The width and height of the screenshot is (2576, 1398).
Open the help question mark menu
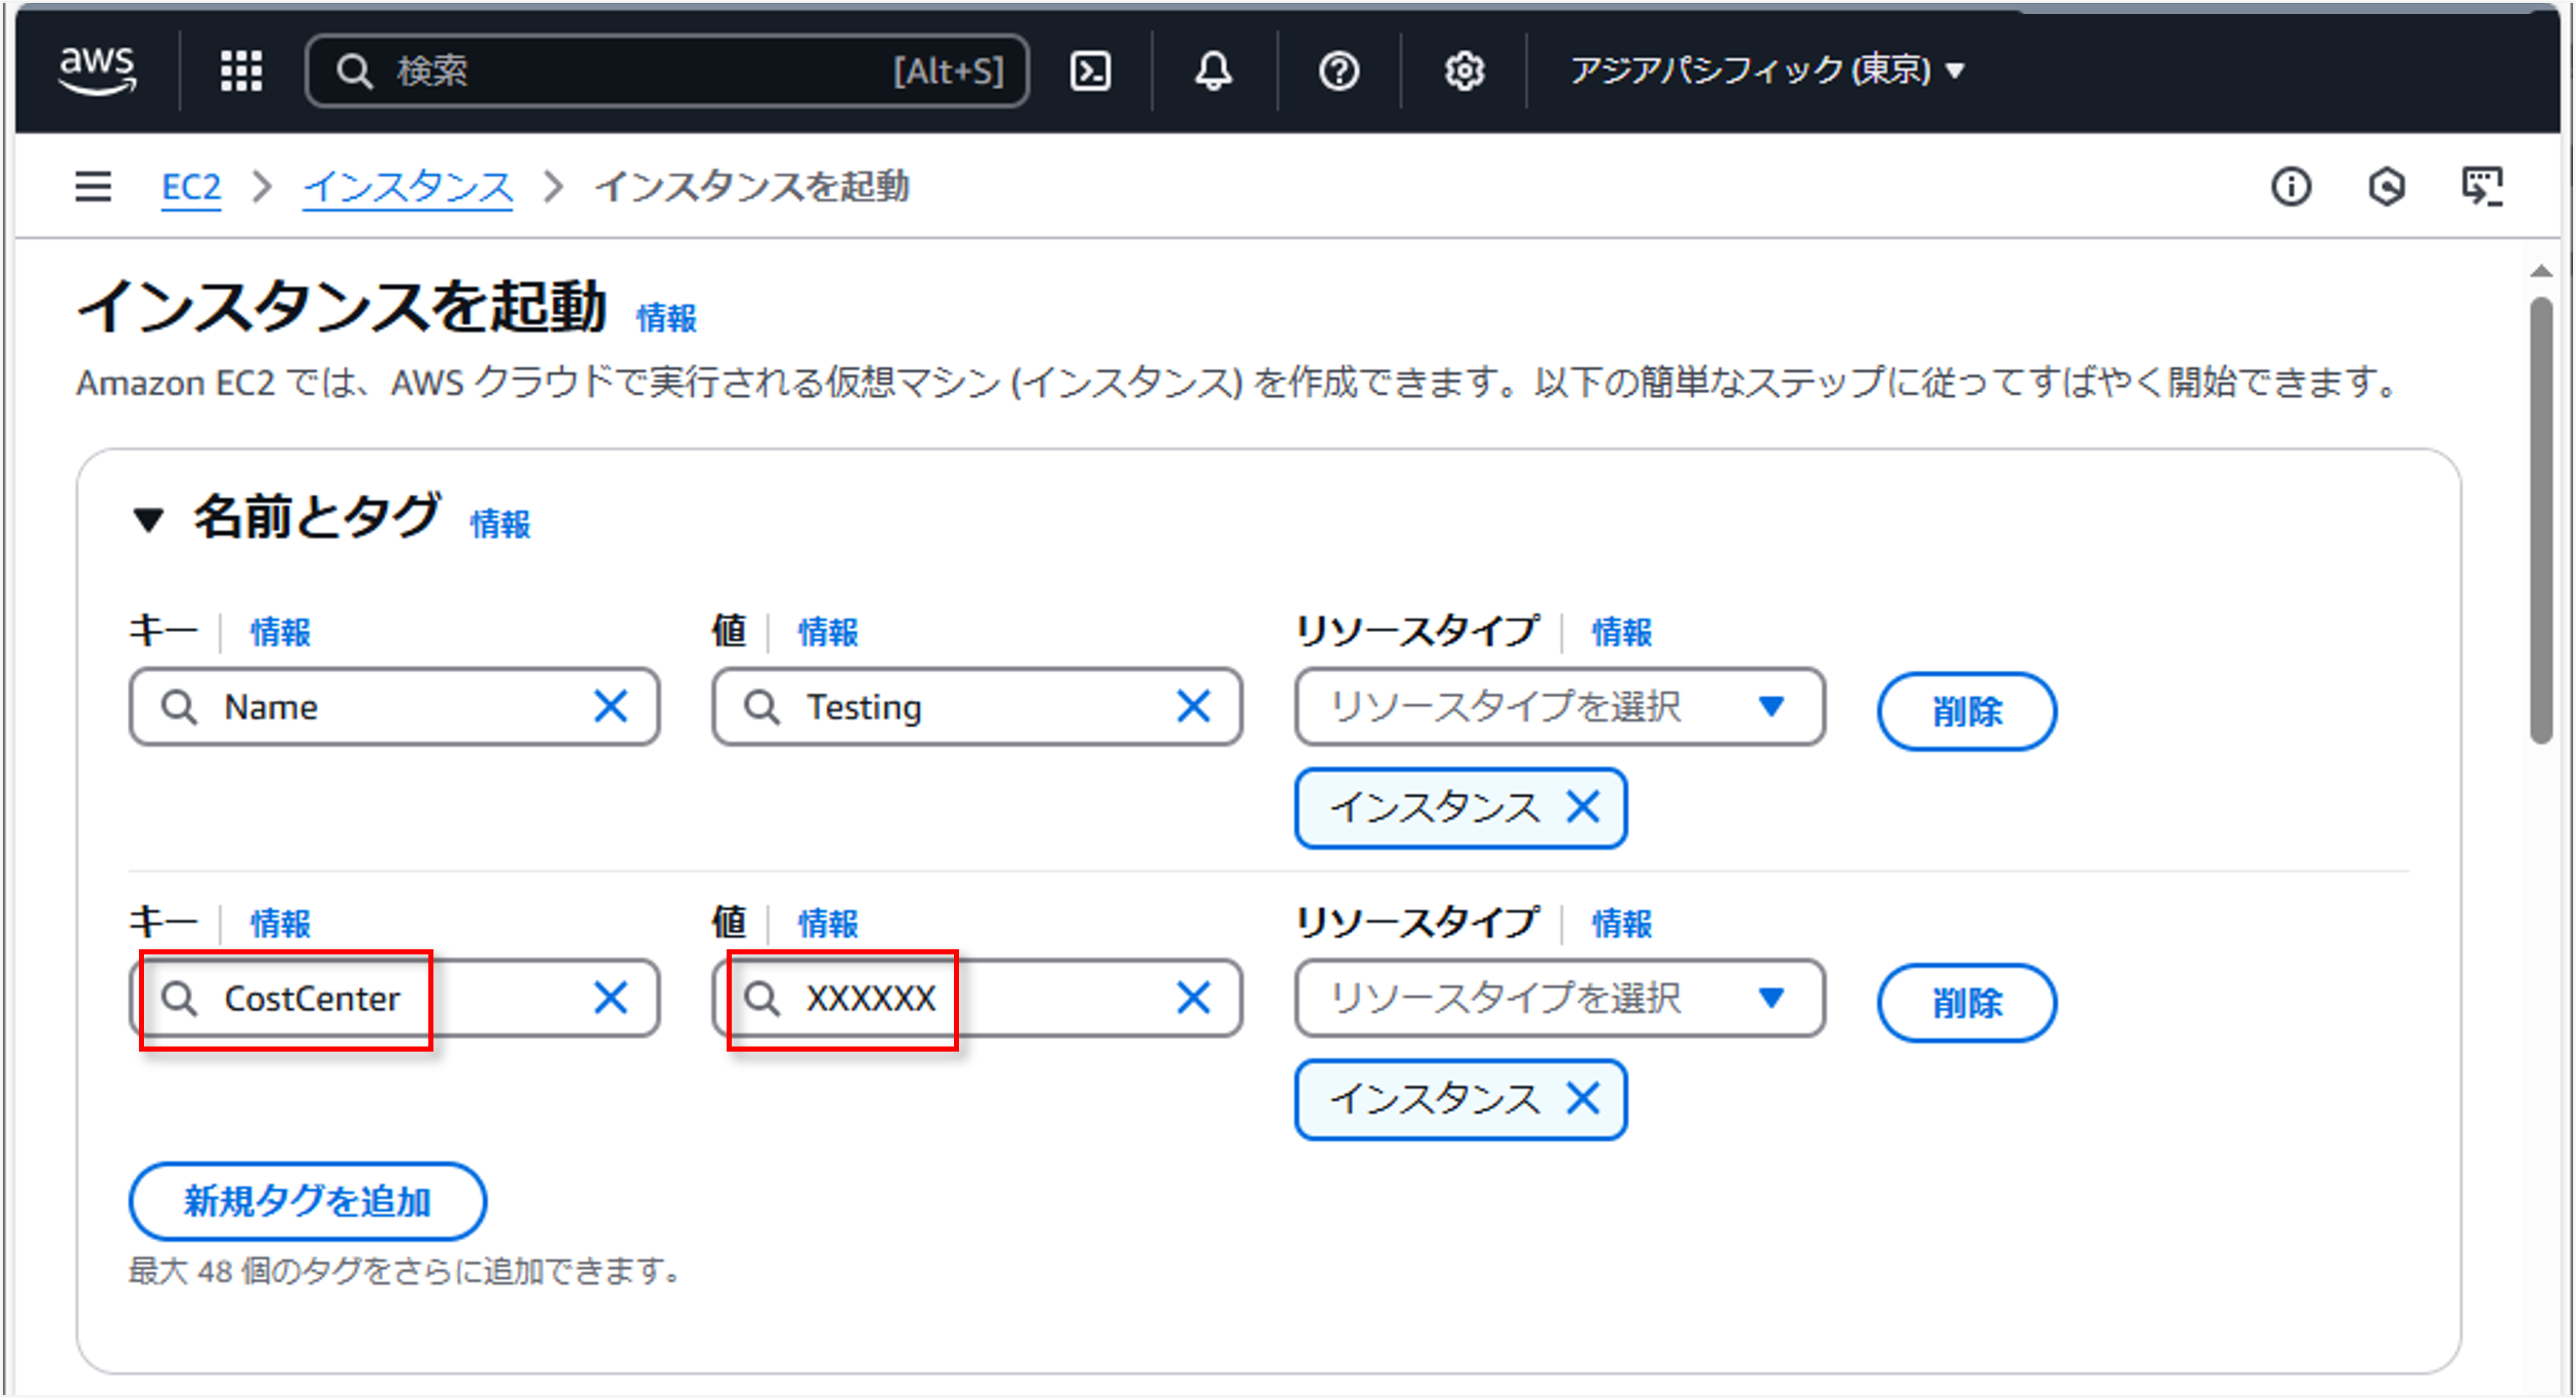1338,71
